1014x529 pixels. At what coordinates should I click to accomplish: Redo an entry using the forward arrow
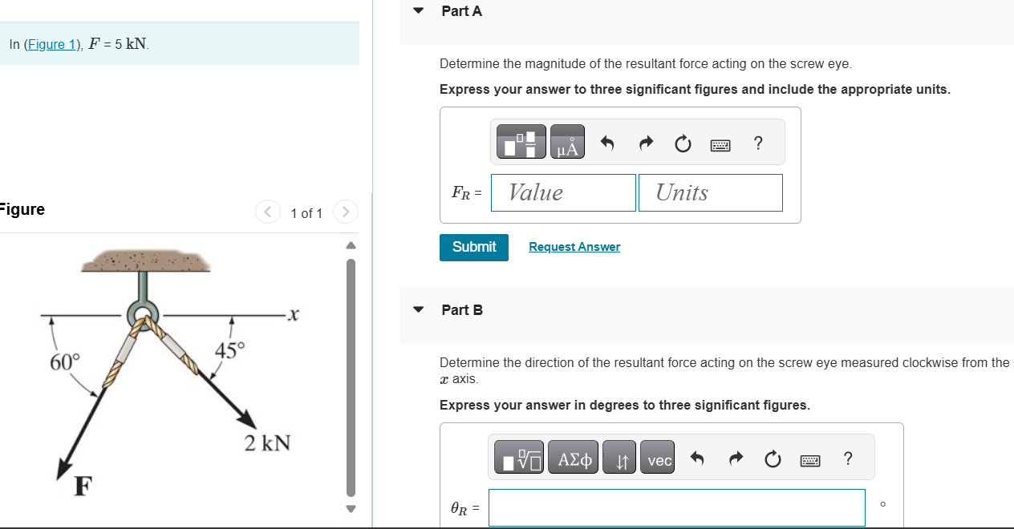click(x=645, y=143)
